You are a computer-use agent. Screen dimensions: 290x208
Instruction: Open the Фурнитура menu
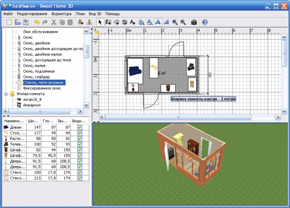tap(61, 14)
